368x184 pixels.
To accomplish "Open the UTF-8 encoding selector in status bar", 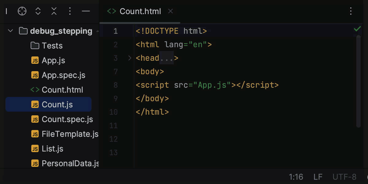I will pyautogui.click(x=344, y=177).
